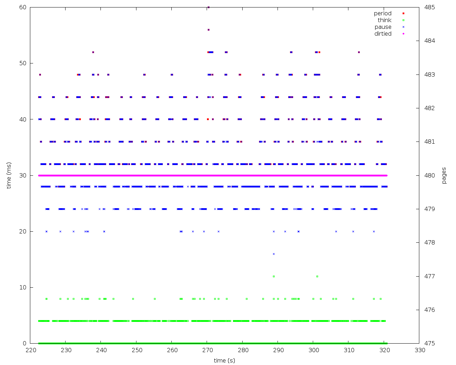
Task: Click the bottom axis tick label 320
Action: pos(384,350)
